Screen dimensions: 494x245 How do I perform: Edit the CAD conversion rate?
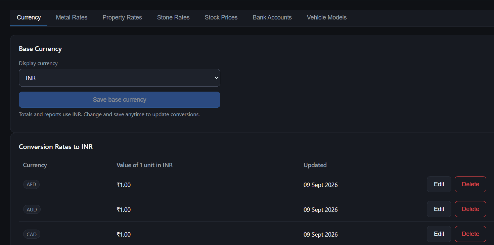pyautogui.click(x=439, y=234)
